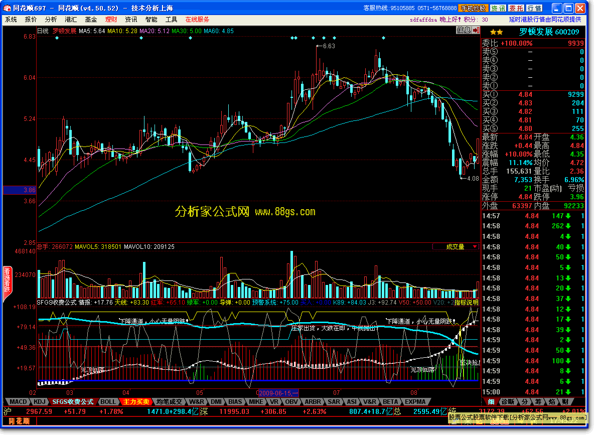This screenshot has width=596, height=436.
Task: Open the 在线服务 menu
Action: (x=197, y=20)
